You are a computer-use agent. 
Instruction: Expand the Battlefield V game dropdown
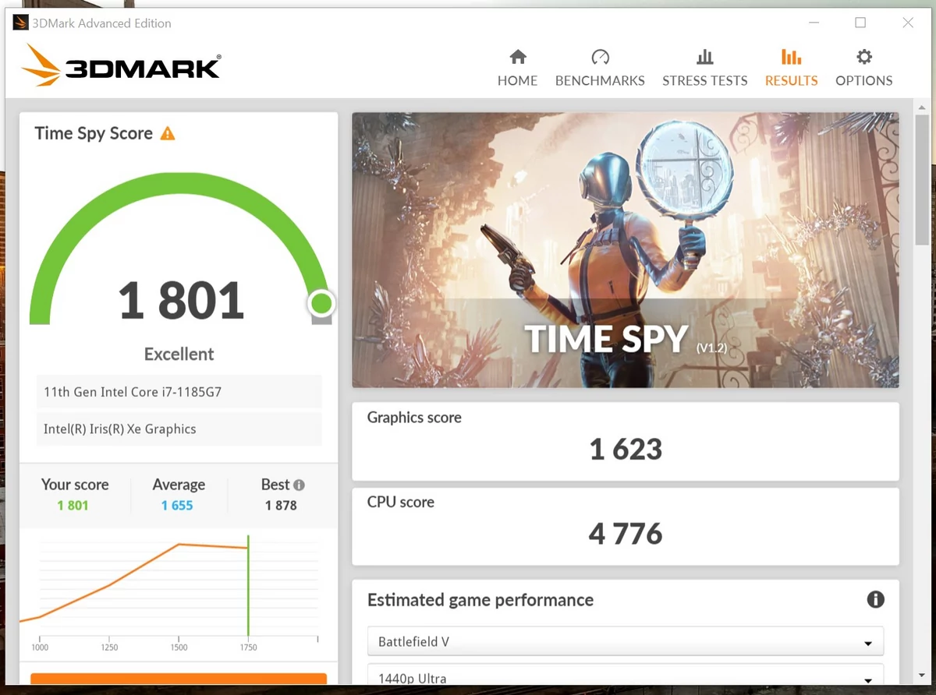(626, 642)
